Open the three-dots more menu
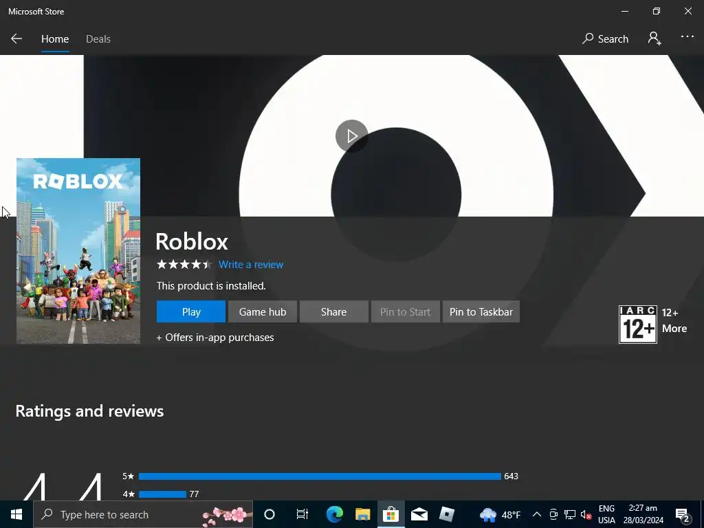The image size is (704, 528). tap(687, 37)
